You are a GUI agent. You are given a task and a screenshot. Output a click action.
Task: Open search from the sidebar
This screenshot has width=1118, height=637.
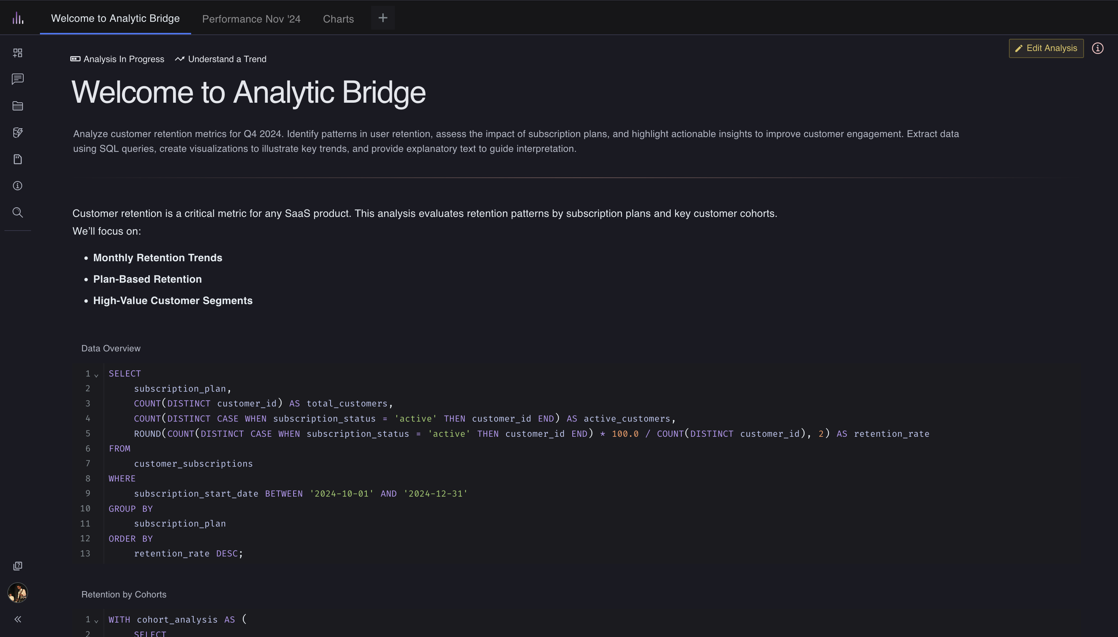tap(17, 212)
